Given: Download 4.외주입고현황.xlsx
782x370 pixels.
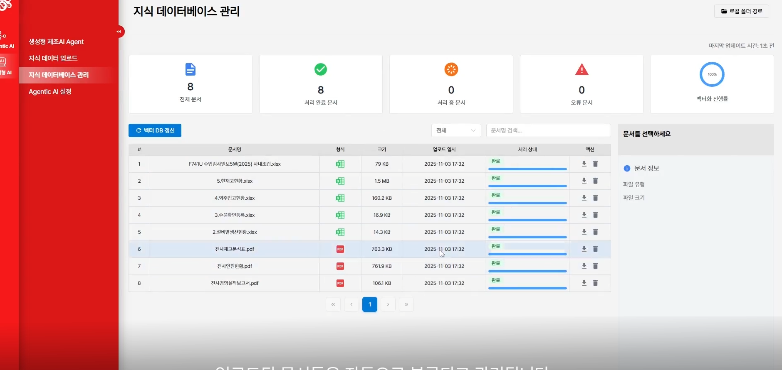Looking at the screenshot, I should 584,198.
